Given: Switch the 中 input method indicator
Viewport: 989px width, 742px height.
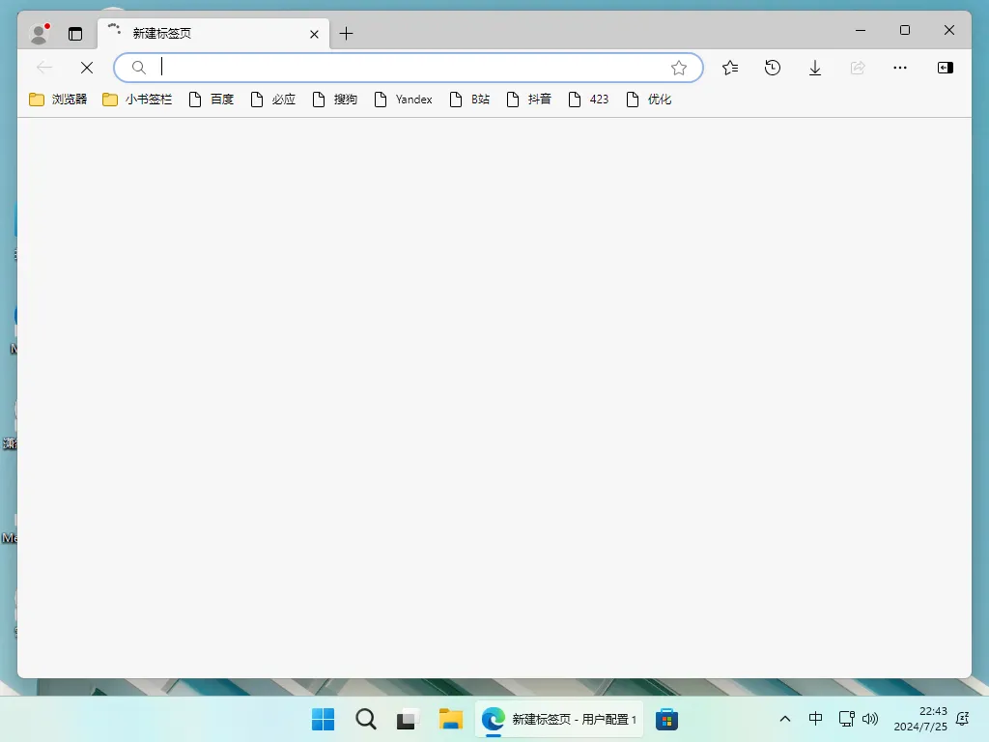Looking at the screenshot, I should tap(816, 719).
